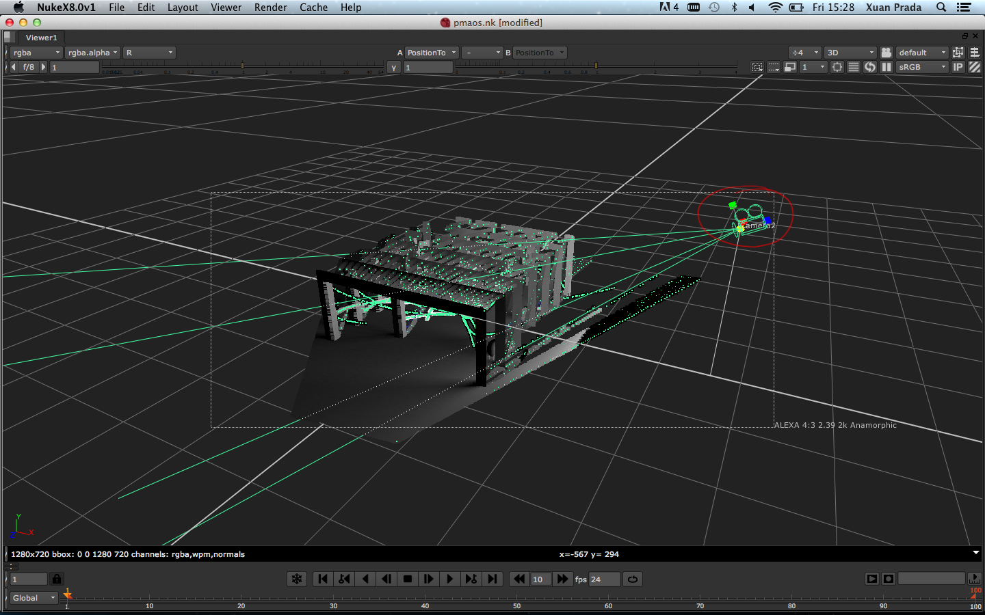985x615 pixels.
Task: Click the refresh viewer icon
Action: click(870, 67)
